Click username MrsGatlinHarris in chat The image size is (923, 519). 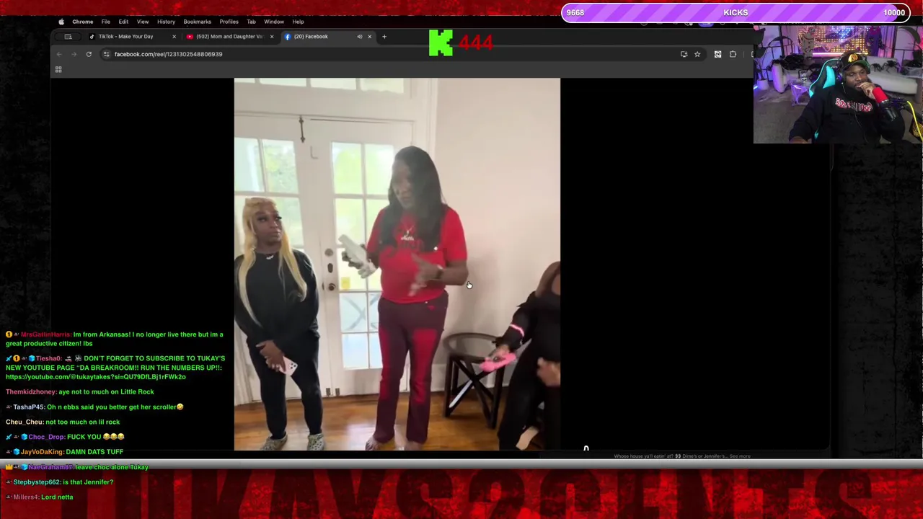(45, 334)
